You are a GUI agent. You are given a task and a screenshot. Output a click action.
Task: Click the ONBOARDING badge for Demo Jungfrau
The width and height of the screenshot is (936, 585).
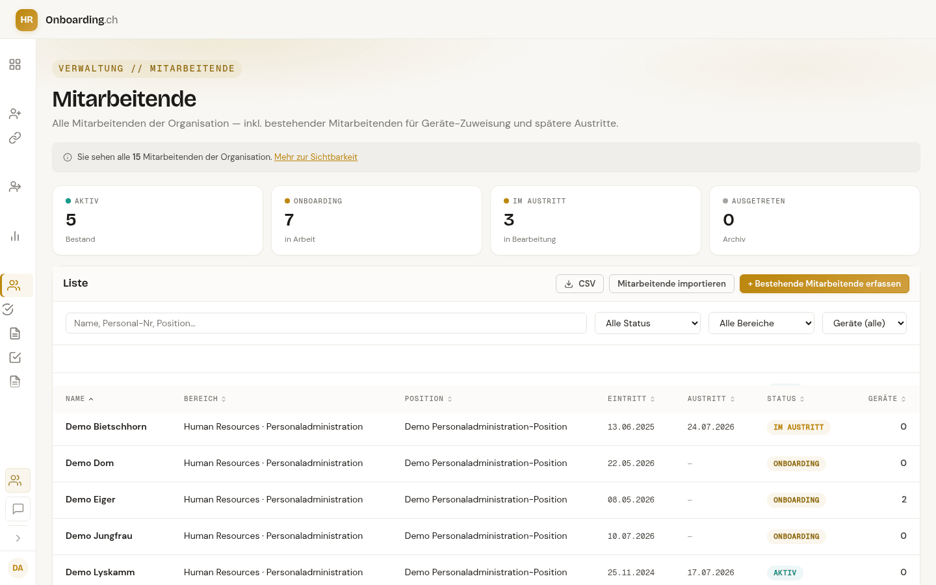tap(796, 537)
